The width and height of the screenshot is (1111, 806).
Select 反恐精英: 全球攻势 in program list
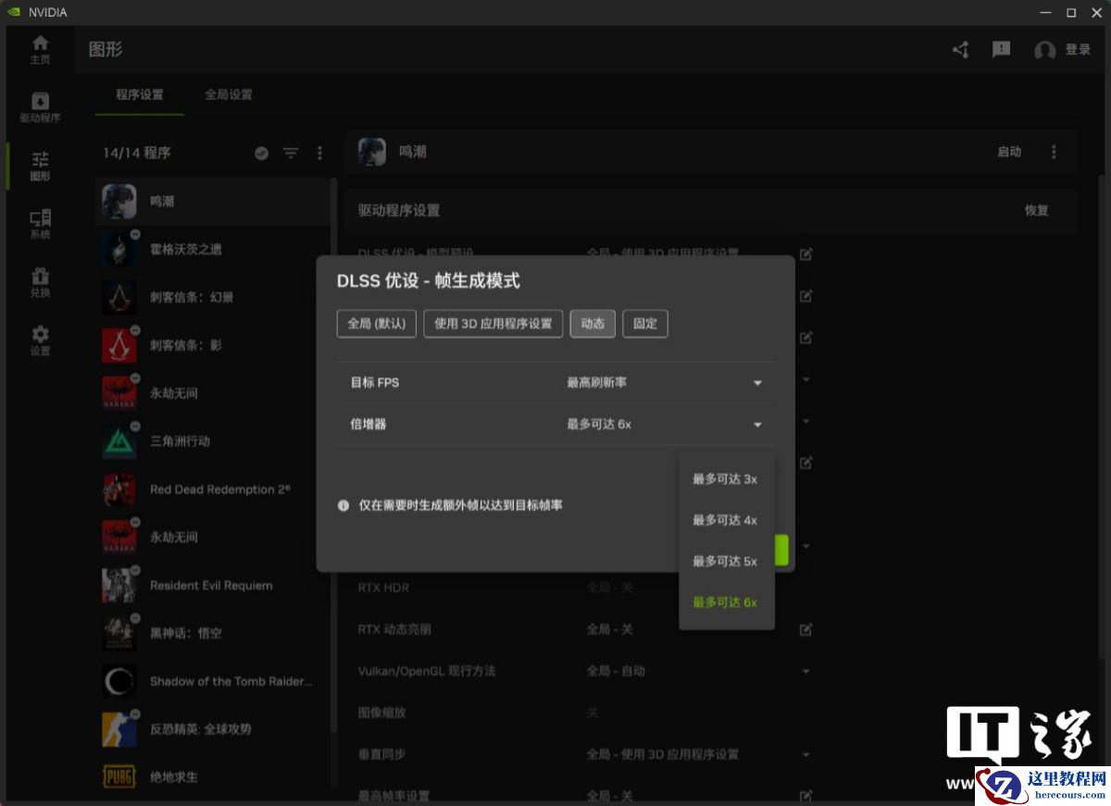(213, 729)
